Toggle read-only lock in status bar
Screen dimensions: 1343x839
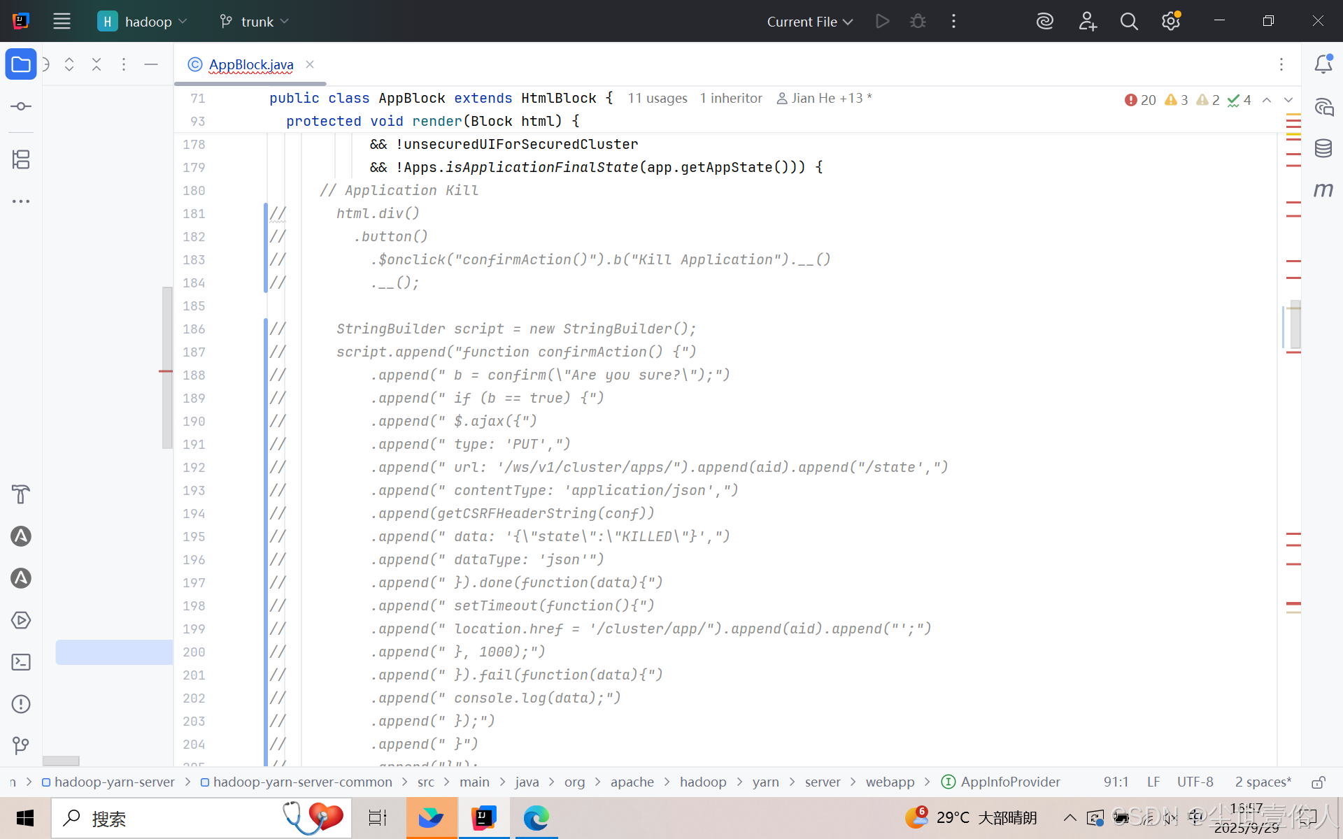[x=1318, y=782]
